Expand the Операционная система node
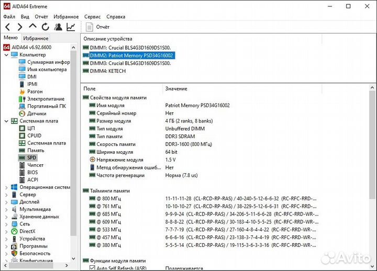This screenshot has width=377, height=271. (x=6, y=187)
